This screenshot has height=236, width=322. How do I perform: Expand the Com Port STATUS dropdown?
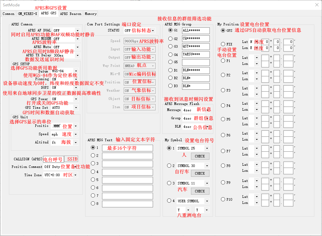(x=153, y=31)
